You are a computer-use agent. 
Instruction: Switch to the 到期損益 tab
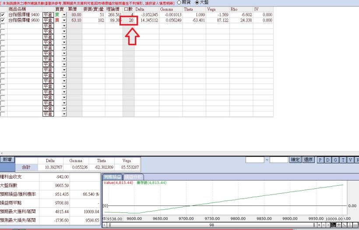pyautogui.click(x=113, y=177)
